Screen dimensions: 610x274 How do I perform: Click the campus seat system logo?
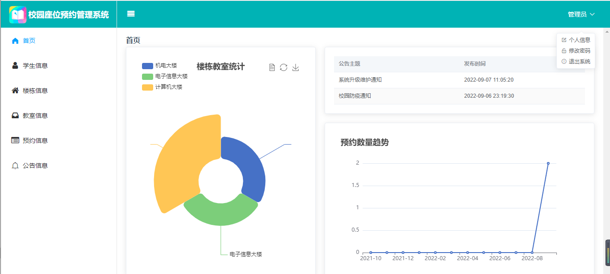pos(18,14)
